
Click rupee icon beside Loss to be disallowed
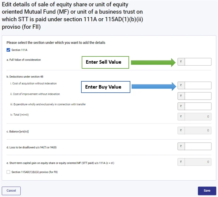181,146
